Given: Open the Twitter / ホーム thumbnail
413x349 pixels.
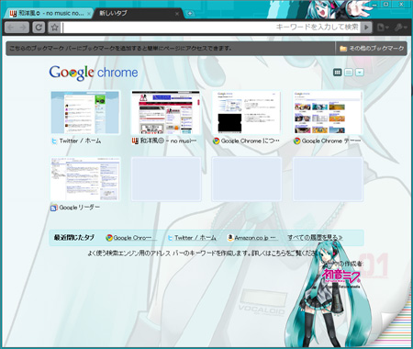Looking at the screenshot, I should pyautogui.click(x=85, y=112).
